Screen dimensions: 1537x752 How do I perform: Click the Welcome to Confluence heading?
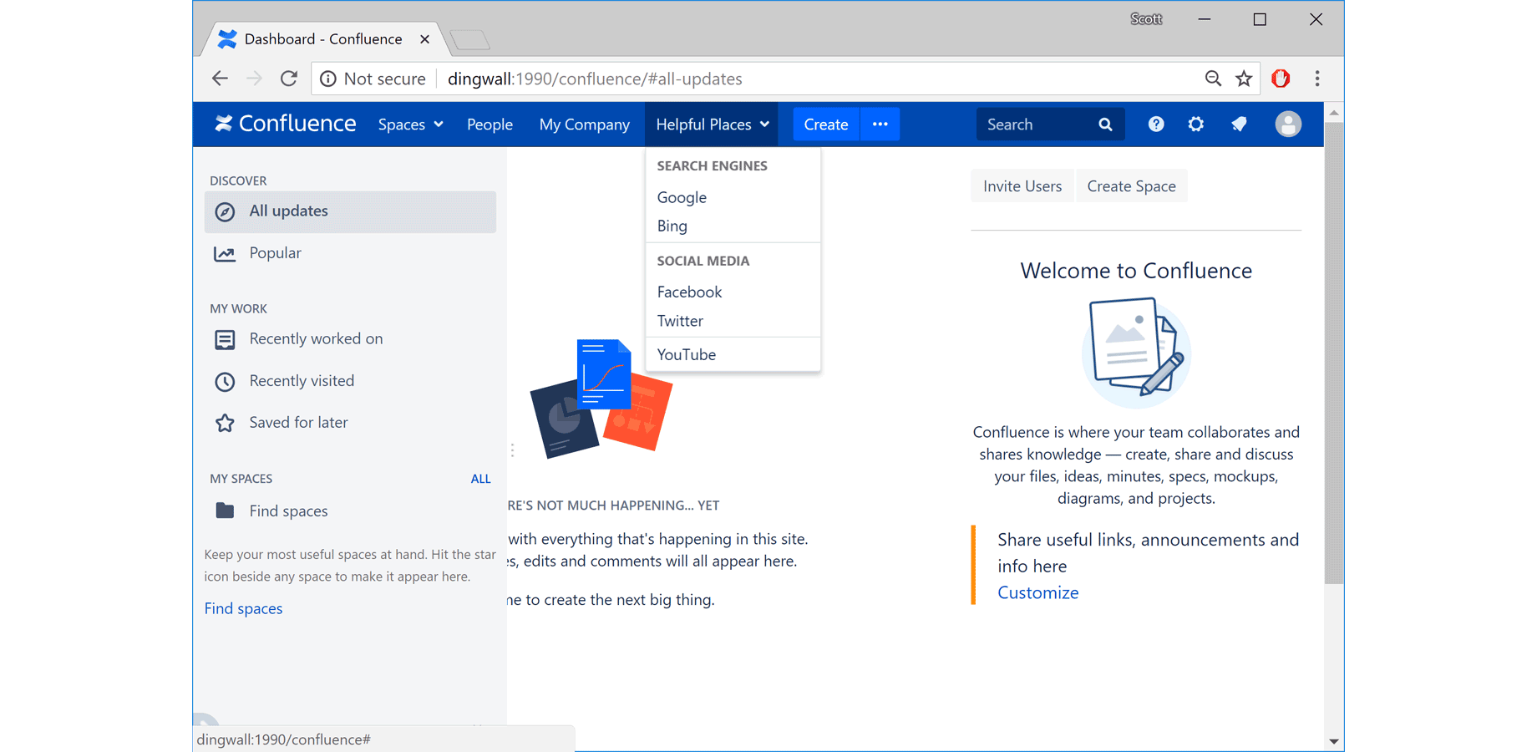(x=1136, y=271)
